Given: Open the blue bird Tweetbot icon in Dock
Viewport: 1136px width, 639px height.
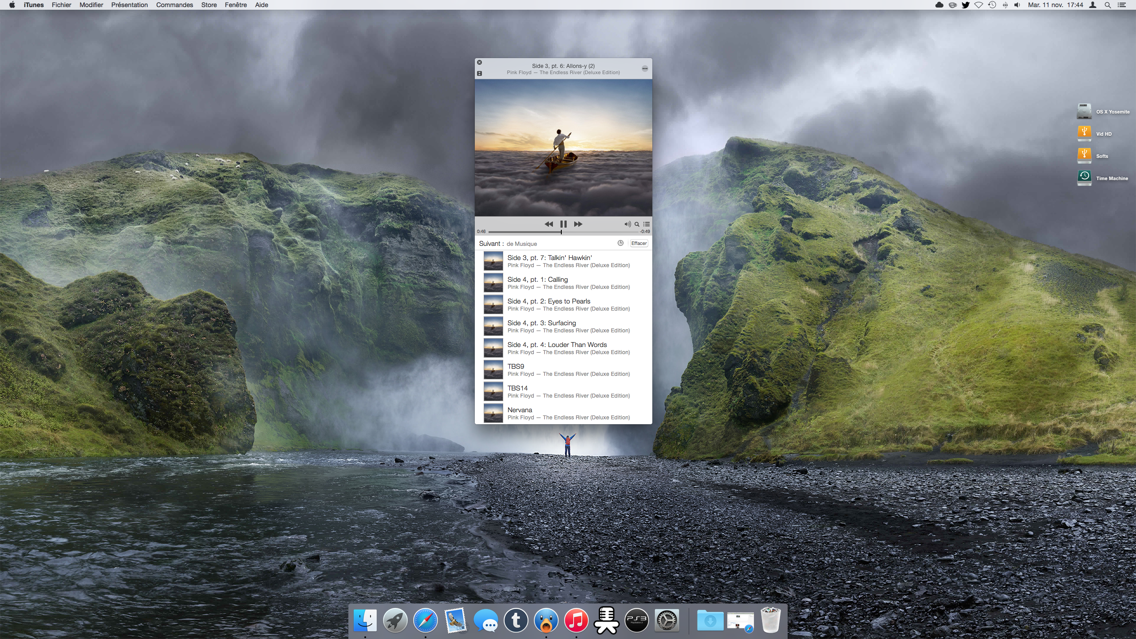Looking at the screenshot, I should coord(546,620).
